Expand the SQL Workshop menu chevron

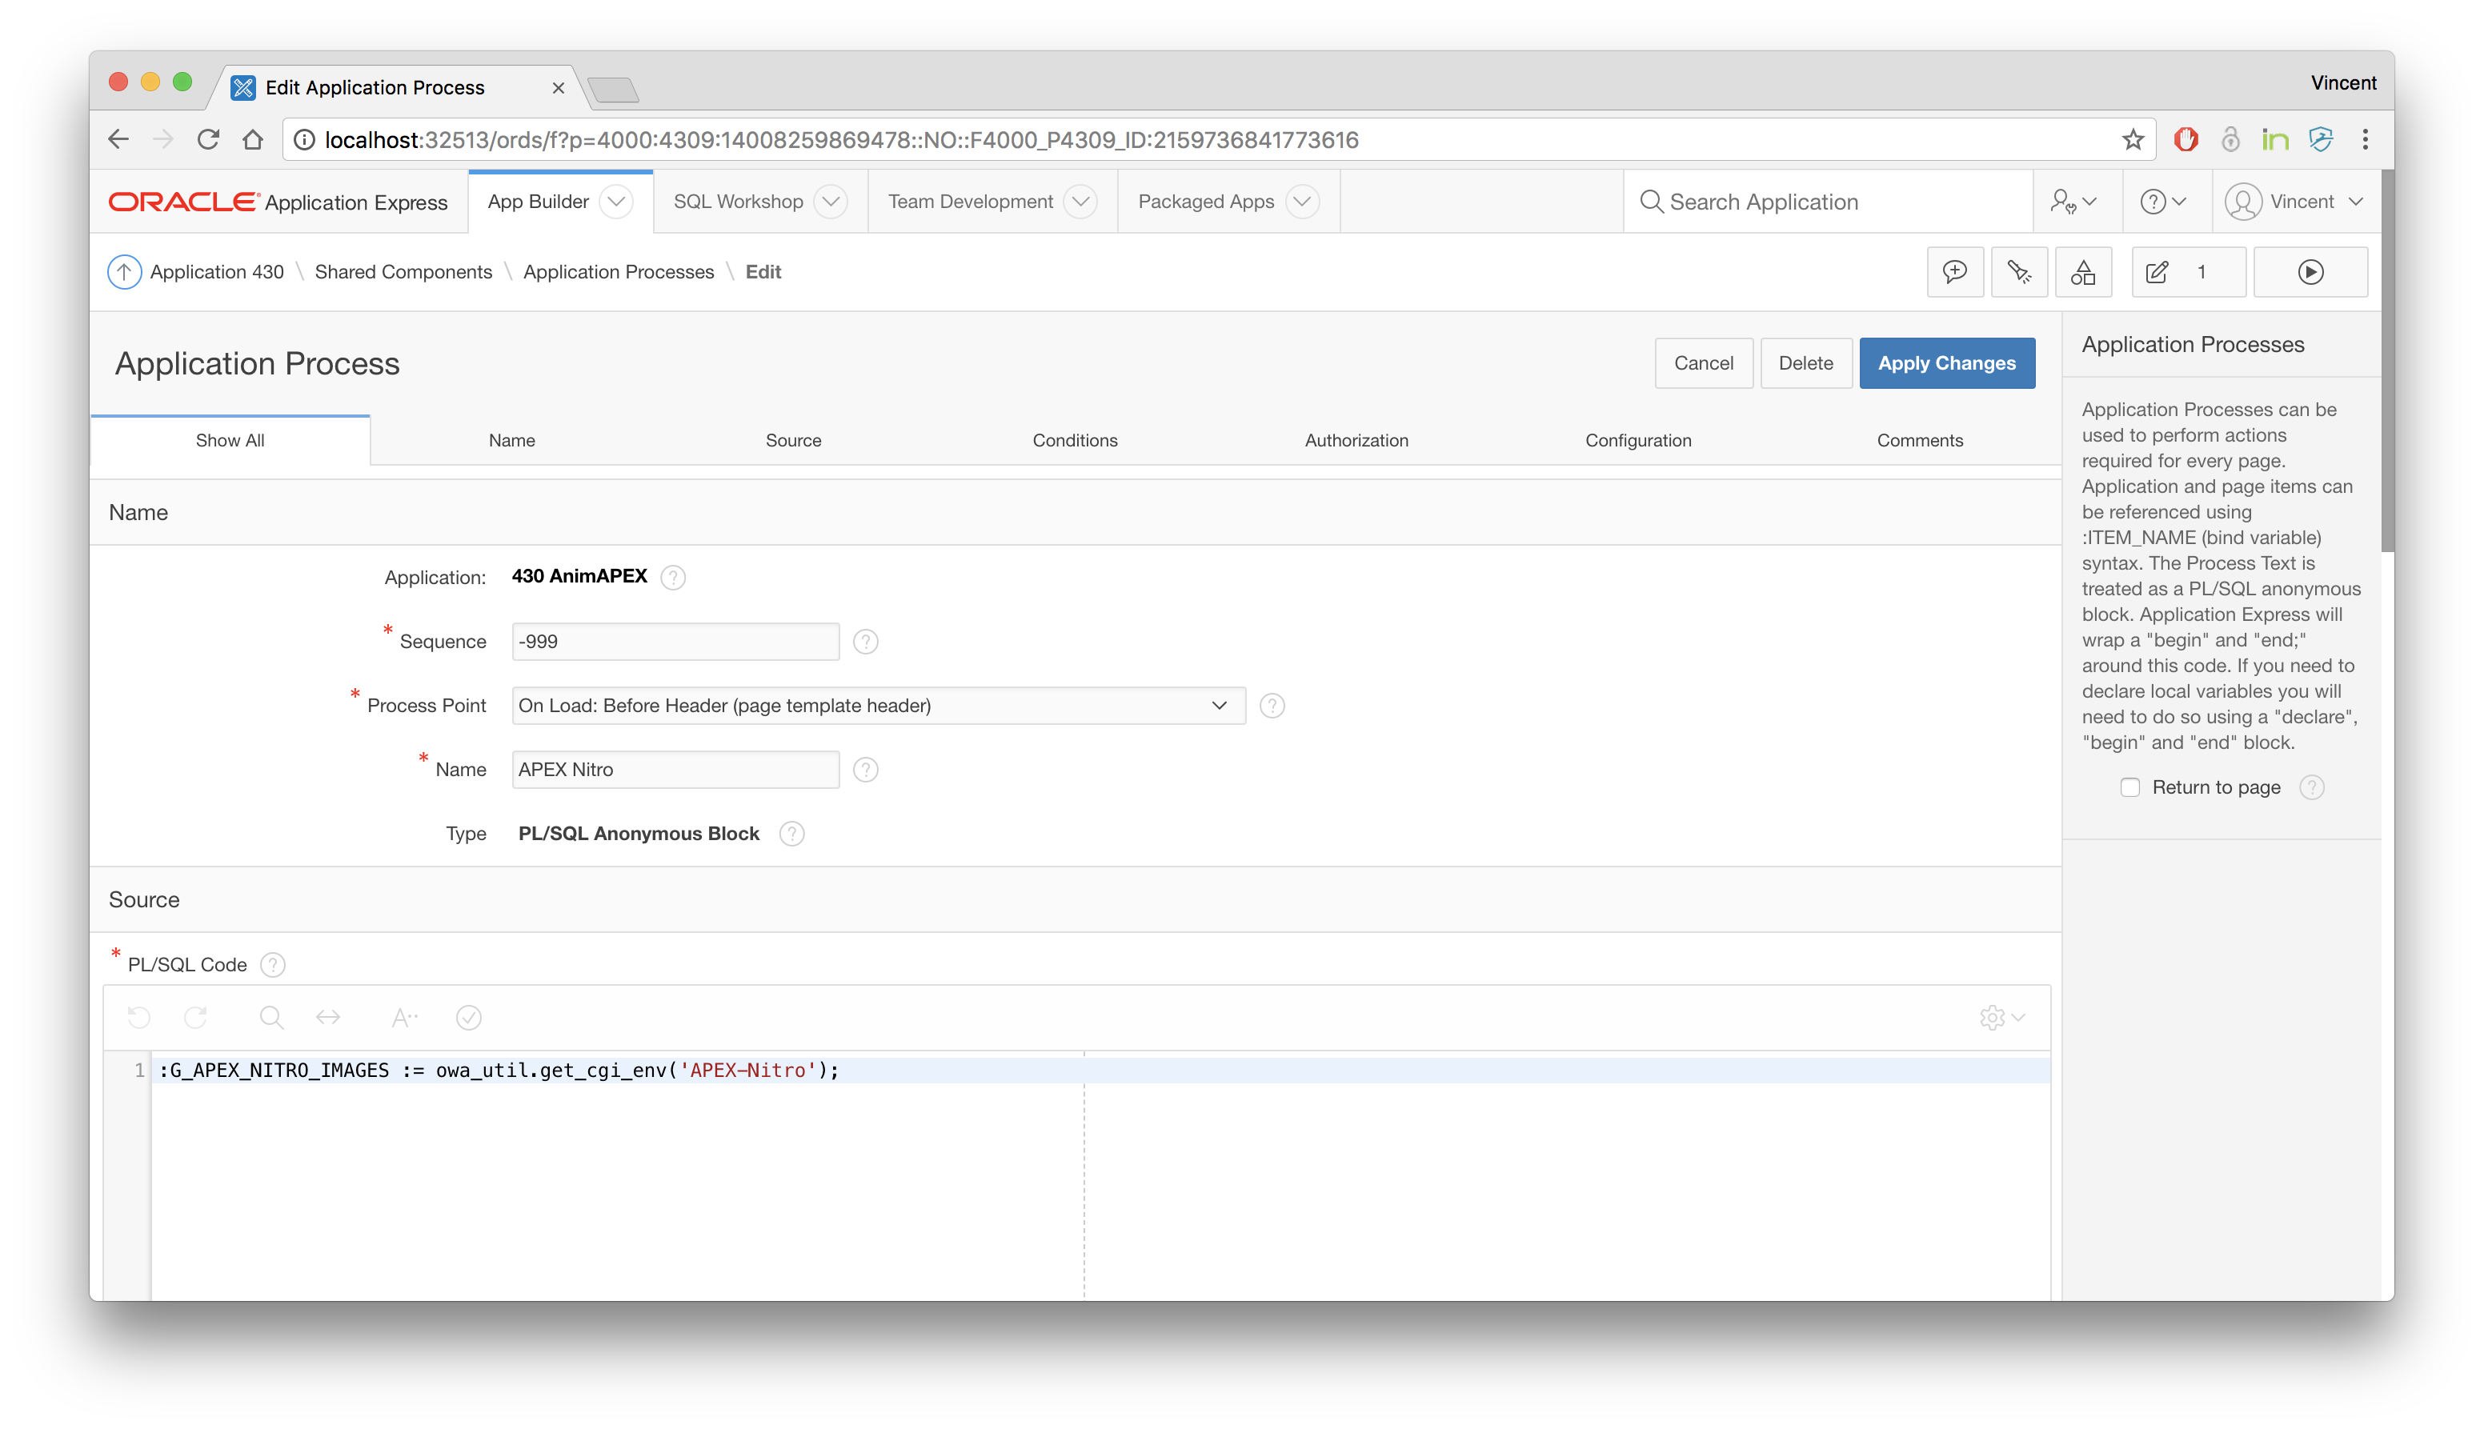click(x=831, y=202)
